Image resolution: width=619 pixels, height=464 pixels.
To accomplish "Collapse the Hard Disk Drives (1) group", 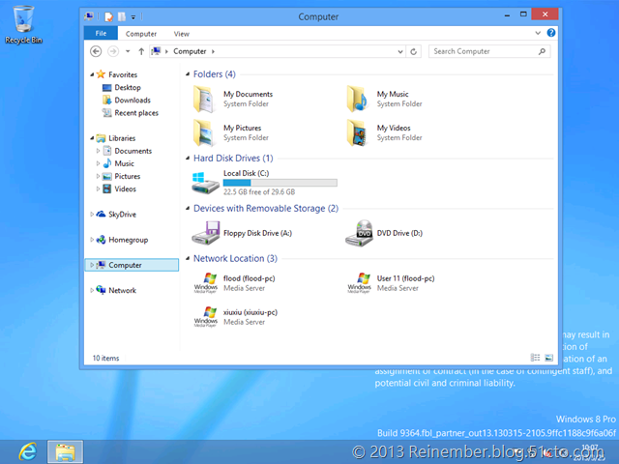I will tap(188, 159).
